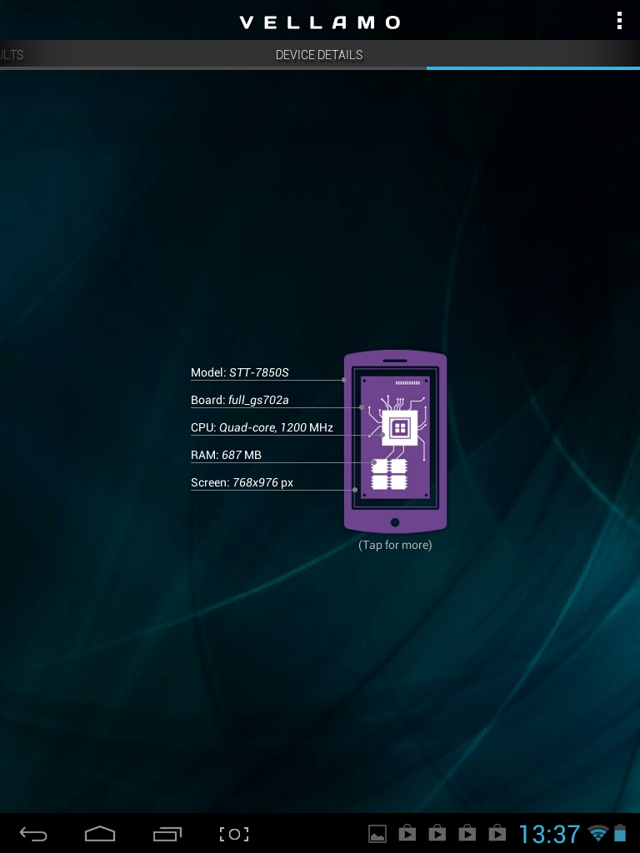
Task: Tap the RAM: 687 MB label
Action: tap(226, 456)
